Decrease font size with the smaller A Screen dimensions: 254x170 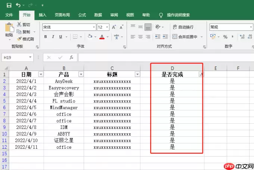(121, 27)
